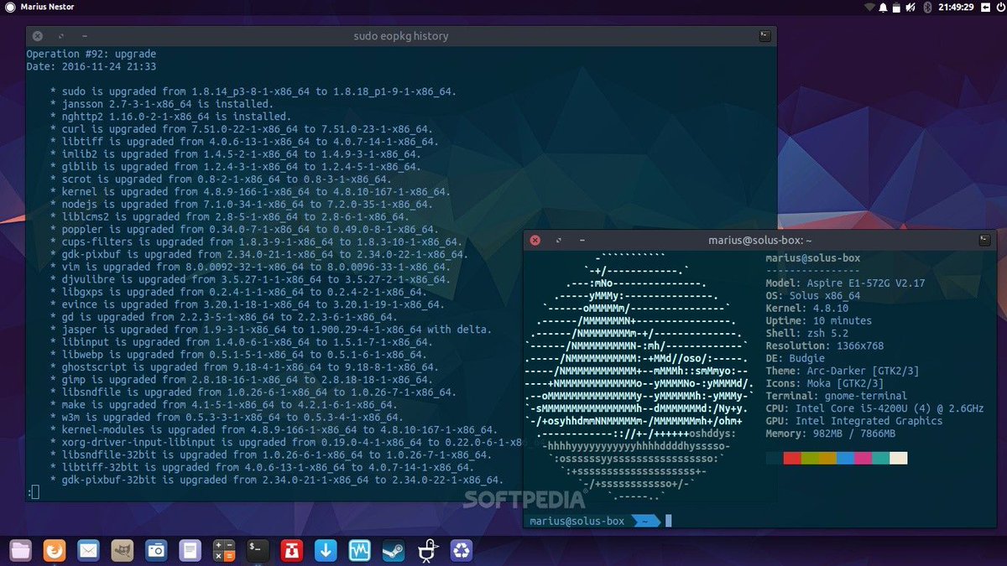Click the marius@solus-box shell prompt line

click(600, 522)
